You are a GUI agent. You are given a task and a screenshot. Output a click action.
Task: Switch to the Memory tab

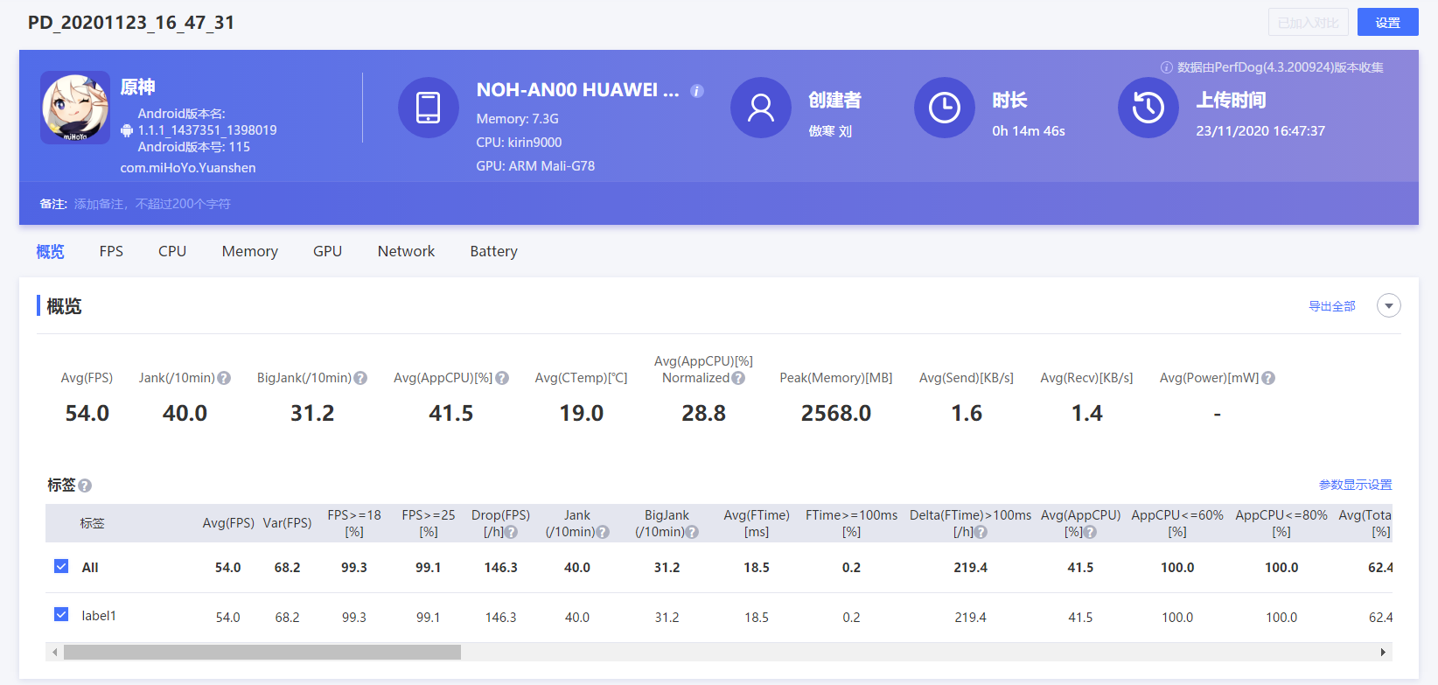(250, 251)
